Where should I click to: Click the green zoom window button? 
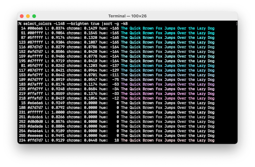(34, 16)
